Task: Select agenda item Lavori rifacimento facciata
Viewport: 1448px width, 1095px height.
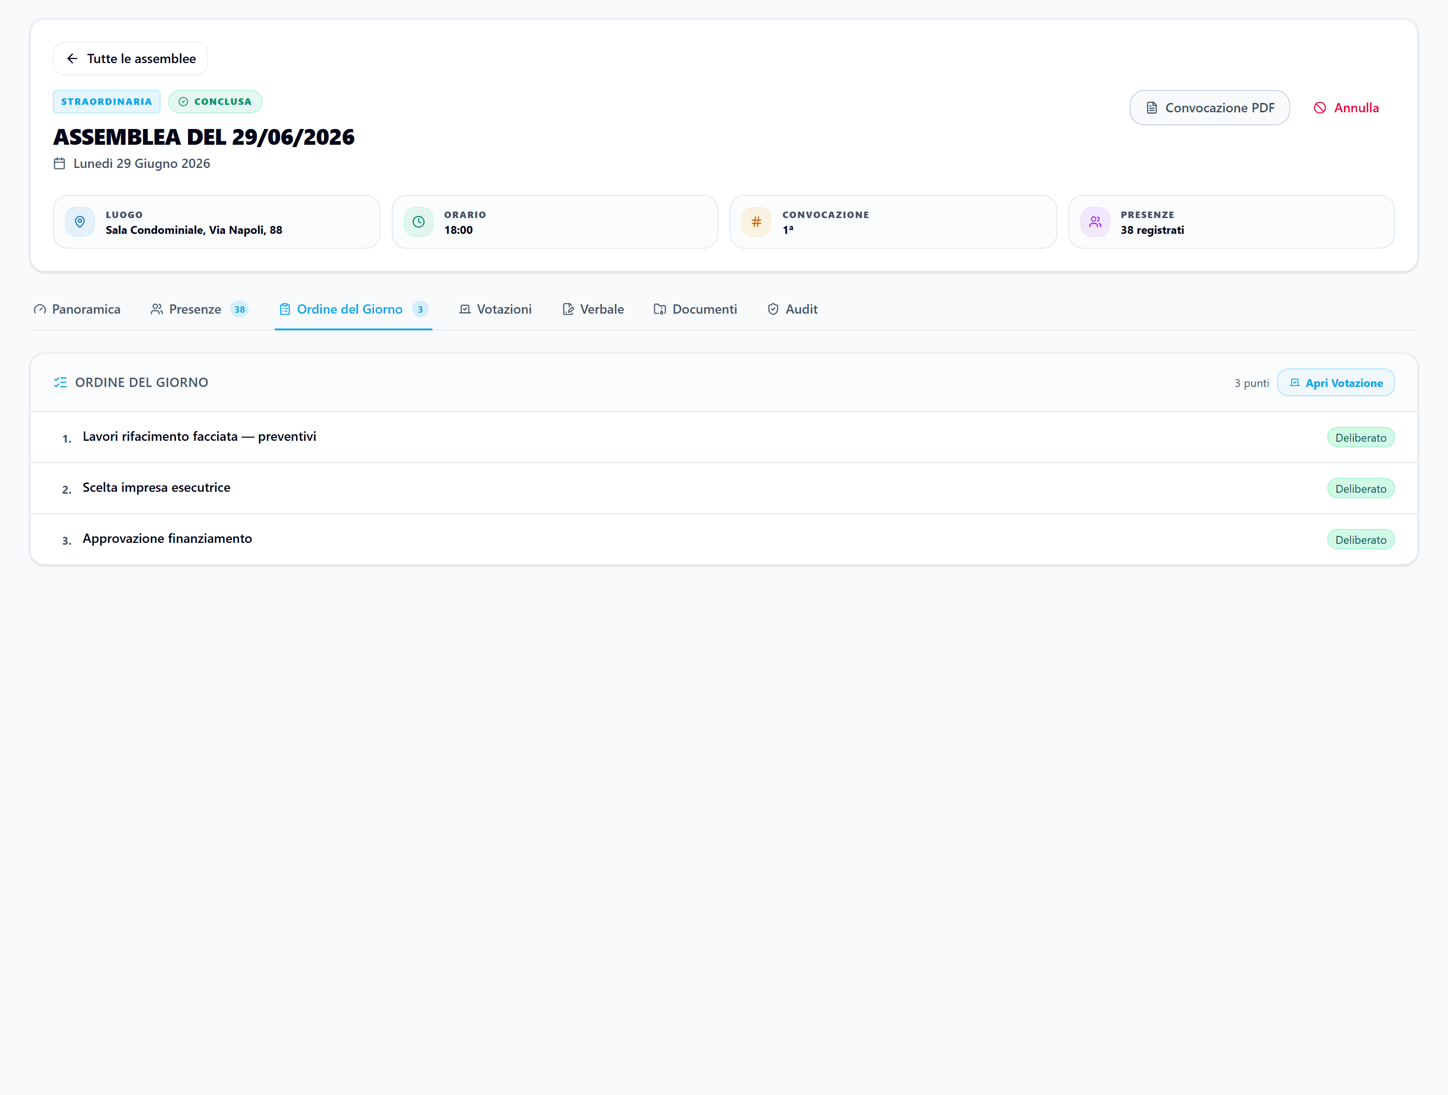Action: click(724, 437)
